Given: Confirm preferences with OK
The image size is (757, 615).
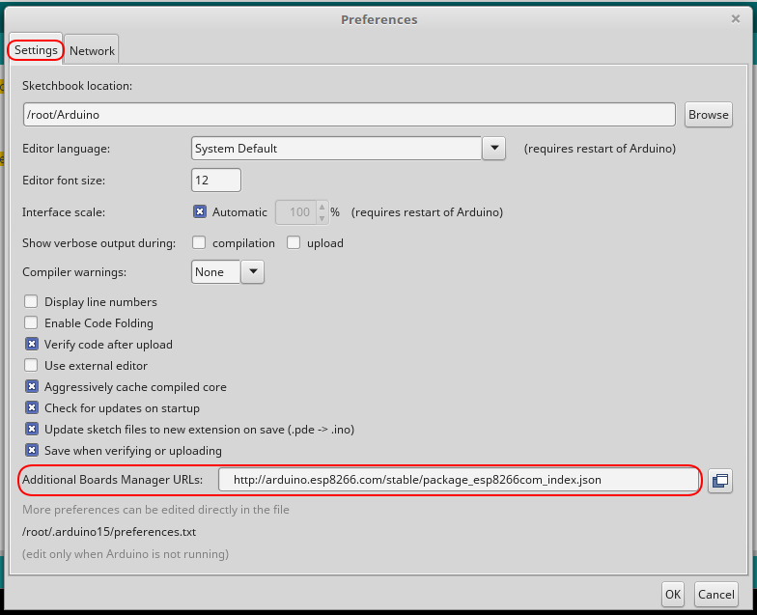Looking at the screenshot, I should point(673,595).
